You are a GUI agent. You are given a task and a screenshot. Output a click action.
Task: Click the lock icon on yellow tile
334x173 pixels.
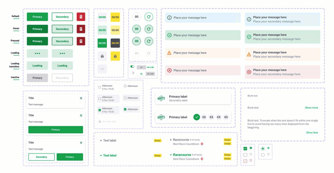[115, 56]
